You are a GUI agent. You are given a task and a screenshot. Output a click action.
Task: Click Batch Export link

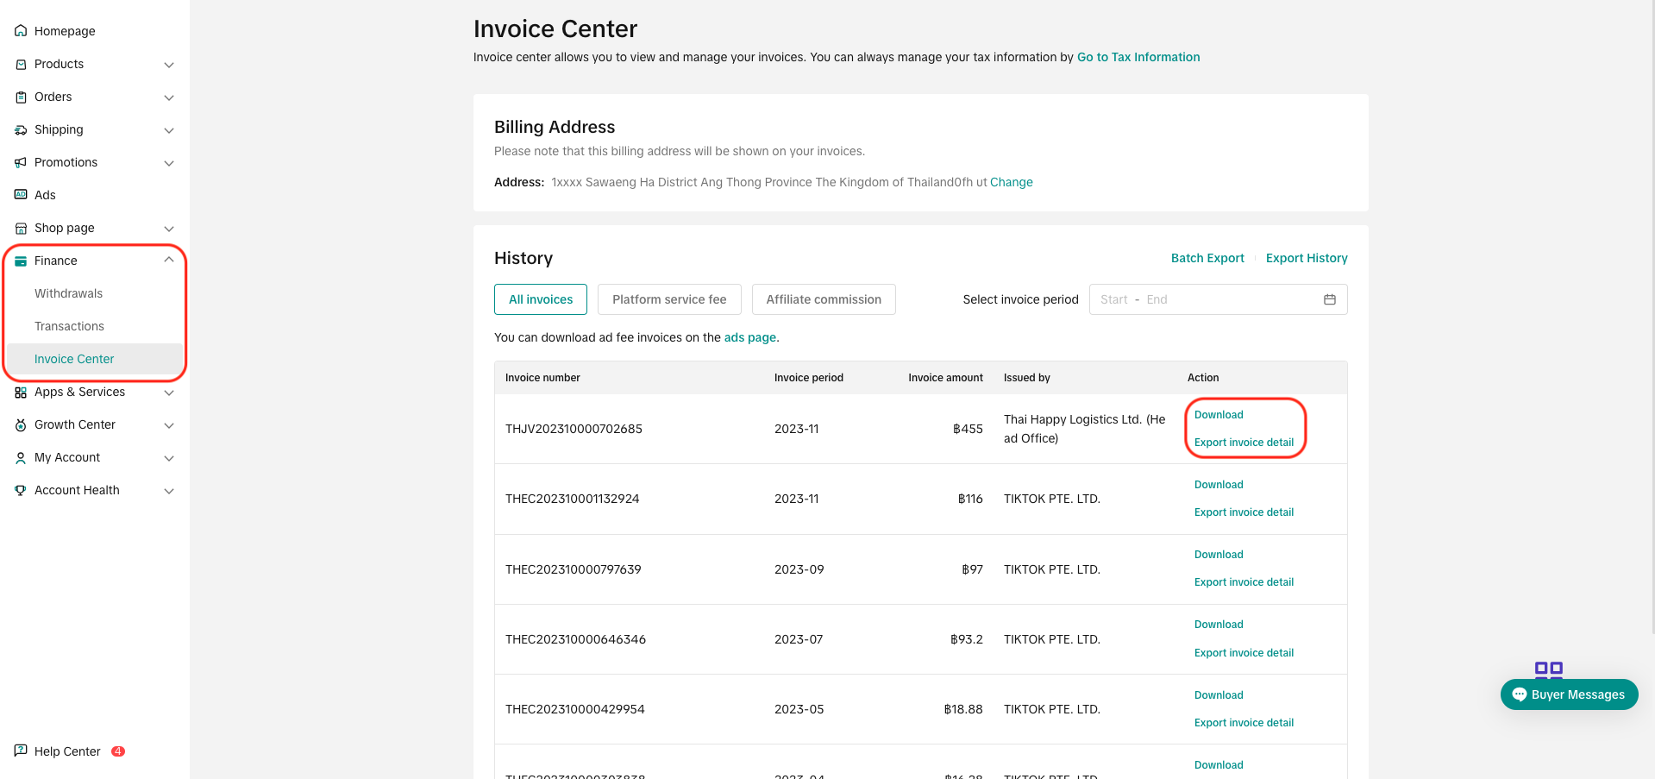[x=1207, y=258]
